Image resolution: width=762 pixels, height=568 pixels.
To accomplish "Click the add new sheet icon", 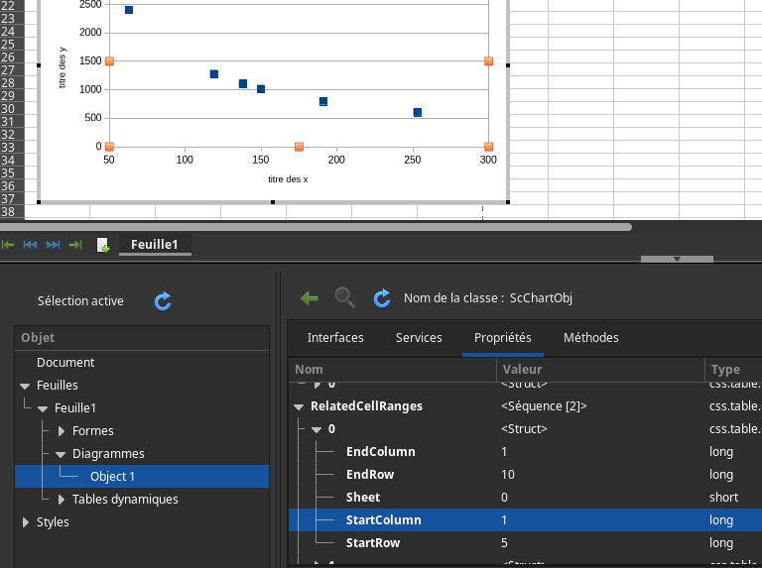I will point(102,245).
